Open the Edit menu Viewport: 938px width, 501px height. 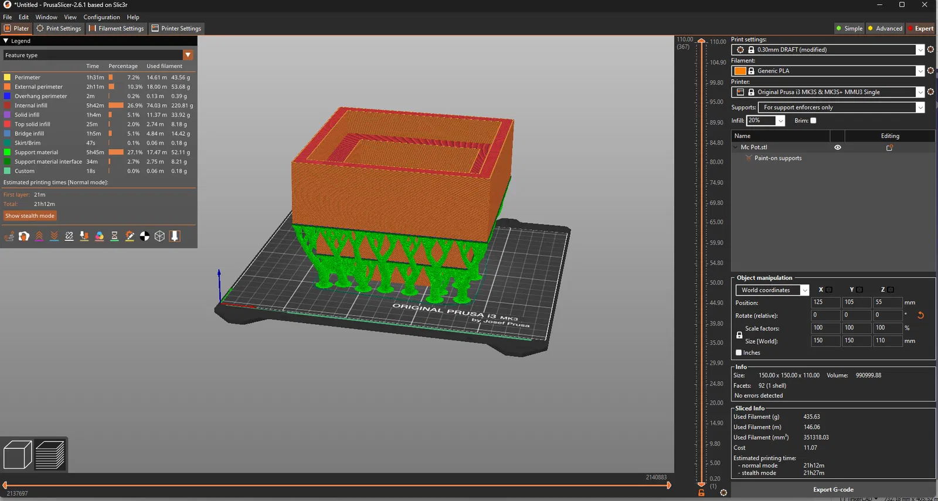pos(23,17)
